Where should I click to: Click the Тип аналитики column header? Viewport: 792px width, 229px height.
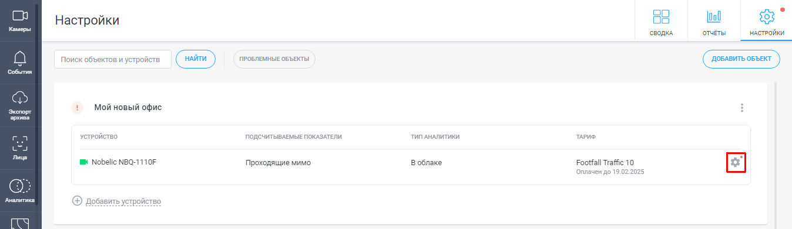pyautogui.click(x=435, y=137)
